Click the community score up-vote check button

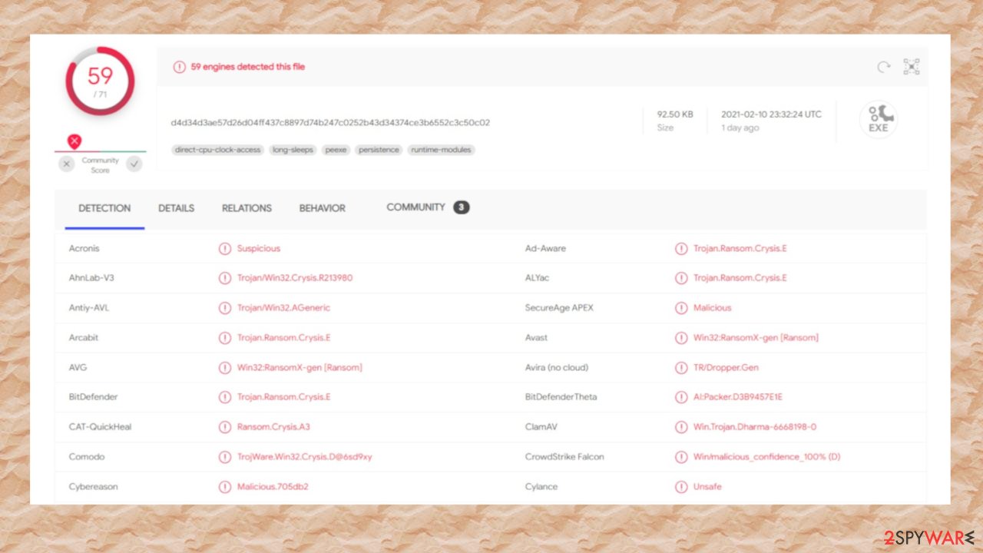click(x=134, y=164)
